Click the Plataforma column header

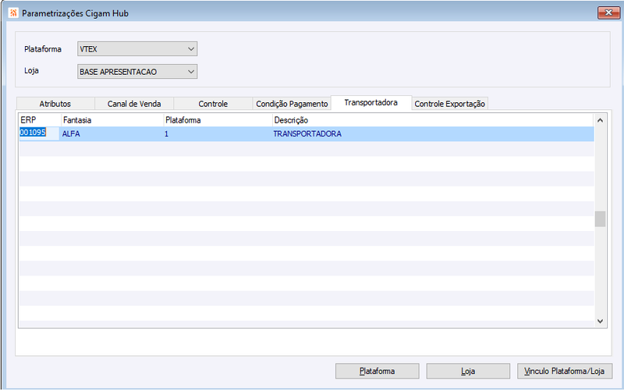[218, 120]
